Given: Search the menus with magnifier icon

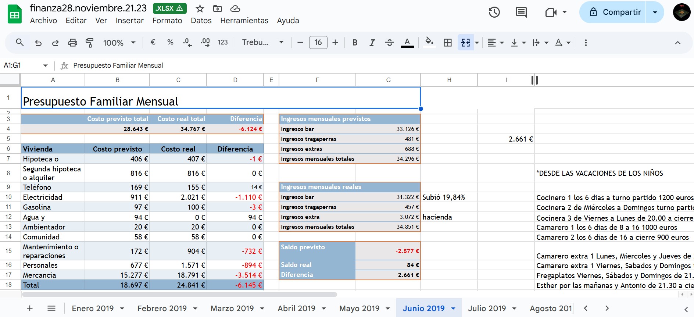Looking at the screenshot, I should pyautogui.click(x=20, y=43).
